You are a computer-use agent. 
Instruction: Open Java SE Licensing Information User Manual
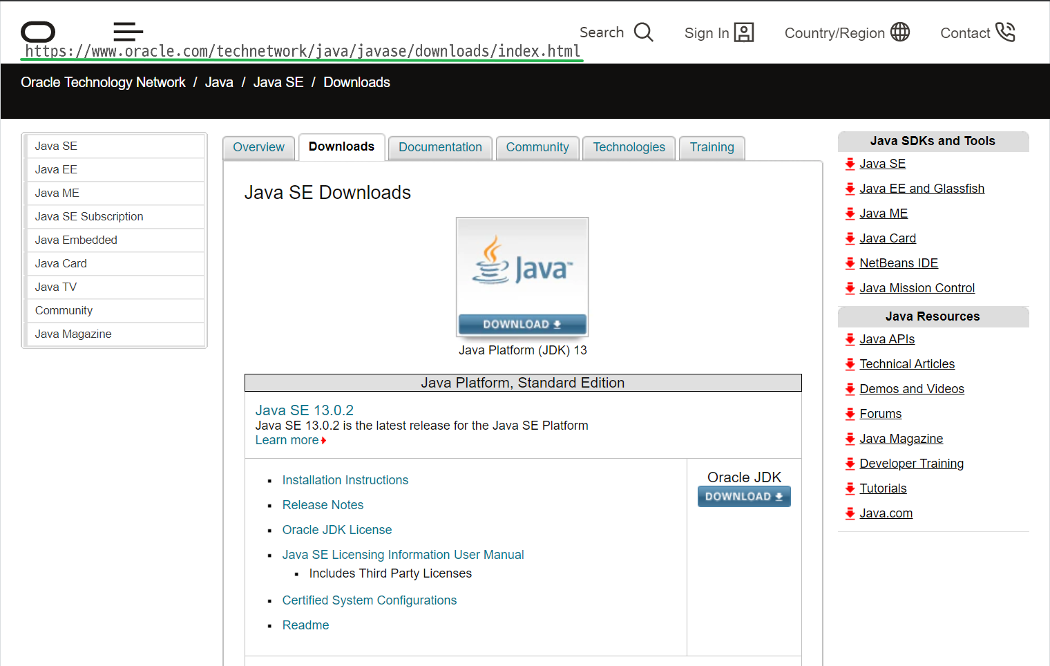pyautogui.click(x=403, y=555)
